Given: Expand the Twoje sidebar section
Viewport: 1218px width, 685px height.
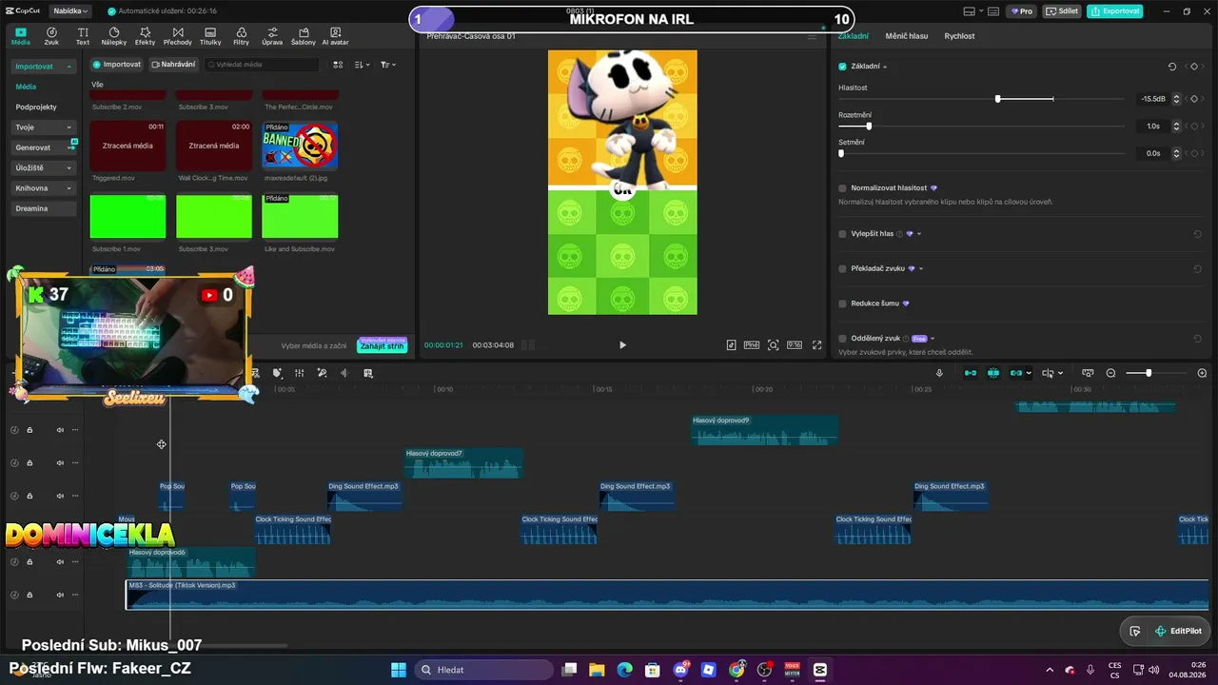Looking at the screenshot, I should 69,127.
